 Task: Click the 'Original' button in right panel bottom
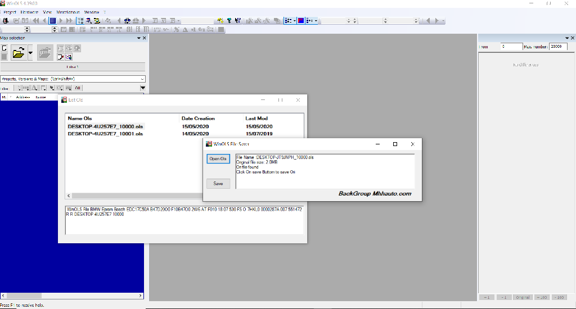523,298
